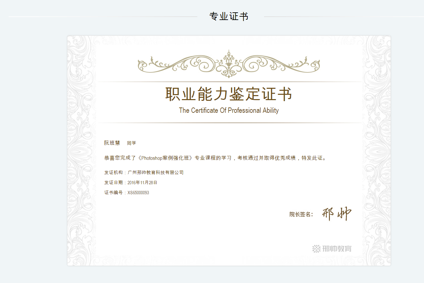This screenshot has height=283, width=424.
Task: Click the left floral border of the certificate
Action: (x=81, y=150)
